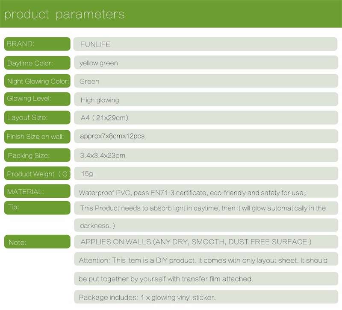Click the Finish Size on wall label
This screenshot has height=310, width=342.
(x=37, y=137)
